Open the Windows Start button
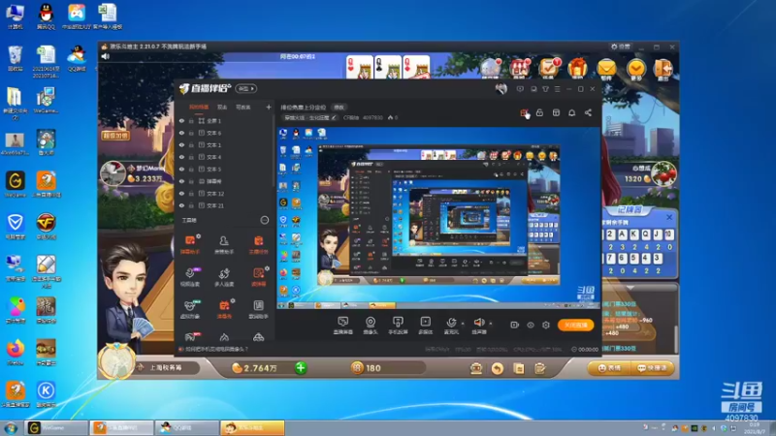The height and width of the screenshot is (436, 776). click(x=11, y=428)
